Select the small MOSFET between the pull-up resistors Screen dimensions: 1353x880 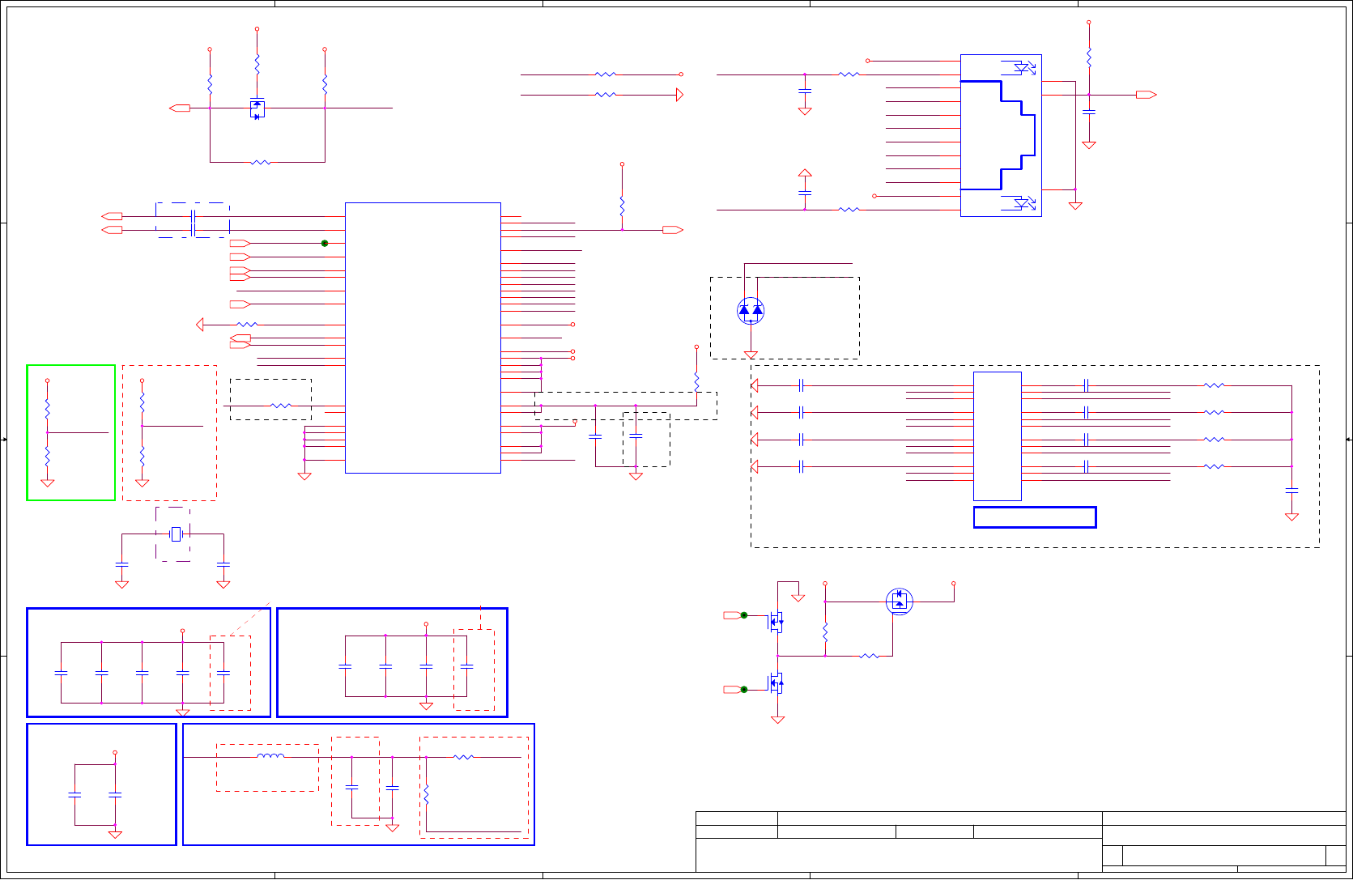[x=257, y=108]
